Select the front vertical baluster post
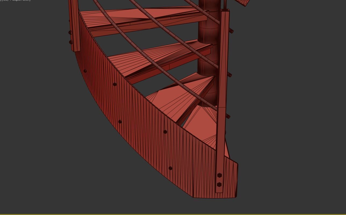Screen dimensions: 346x215 click(222, 101)
